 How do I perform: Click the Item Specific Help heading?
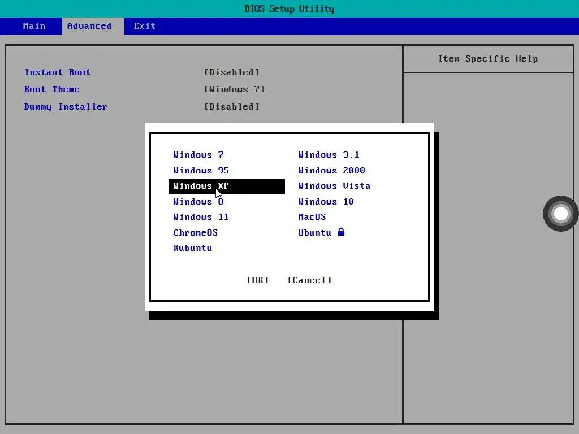(488, 59)
